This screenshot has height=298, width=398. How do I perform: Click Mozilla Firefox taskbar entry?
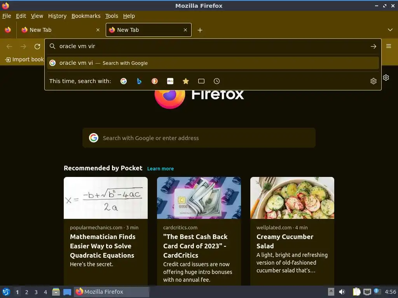[112, 292]
